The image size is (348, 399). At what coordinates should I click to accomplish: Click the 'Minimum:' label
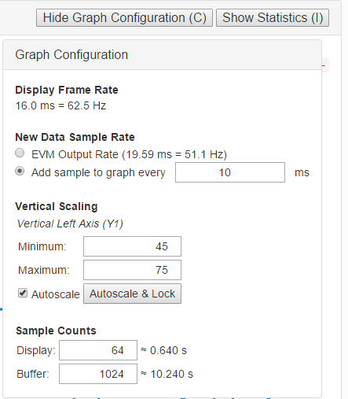(x=42, y=246)
